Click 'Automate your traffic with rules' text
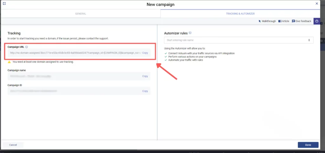This screenshot has width=325, height=153. coord(185,60)
